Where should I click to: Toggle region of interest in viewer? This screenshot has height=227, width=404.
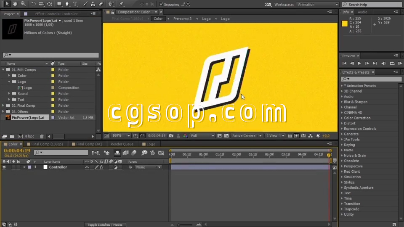(142, 136)
